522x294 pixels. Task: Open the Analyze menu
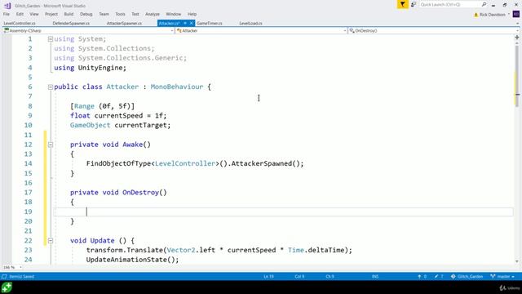point(153,14)
